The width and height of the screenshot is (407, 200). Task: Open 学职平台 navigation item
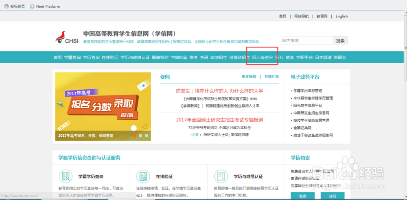[304, 58]
